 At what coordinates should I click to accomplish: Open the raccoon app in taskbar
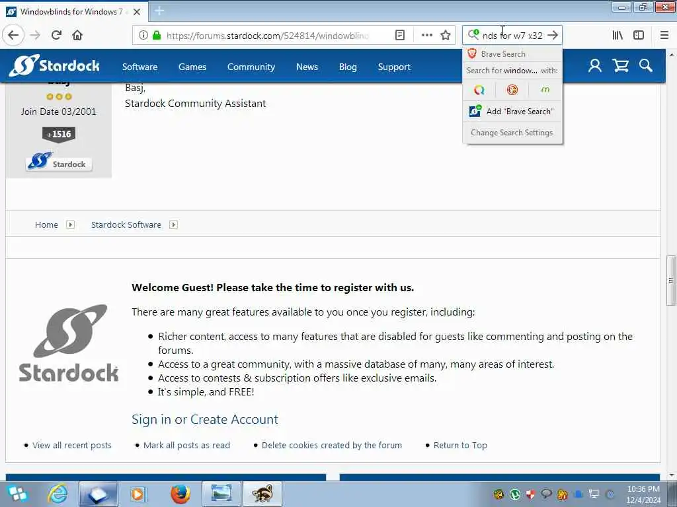(262, 494)
